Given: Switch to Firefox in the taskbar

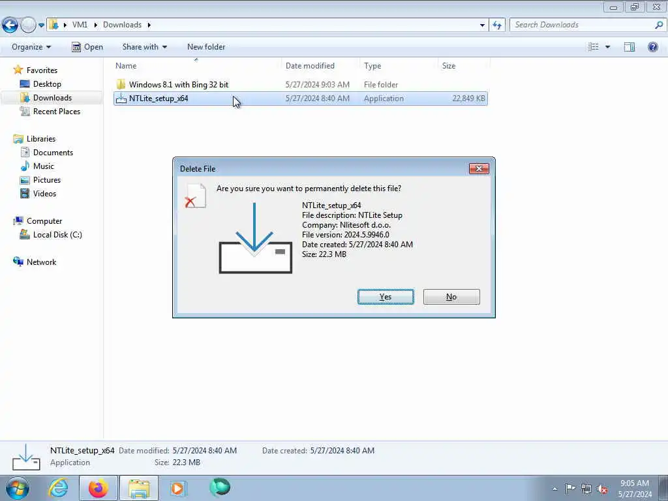Looking at the screenshot, I should coord(98,488).
